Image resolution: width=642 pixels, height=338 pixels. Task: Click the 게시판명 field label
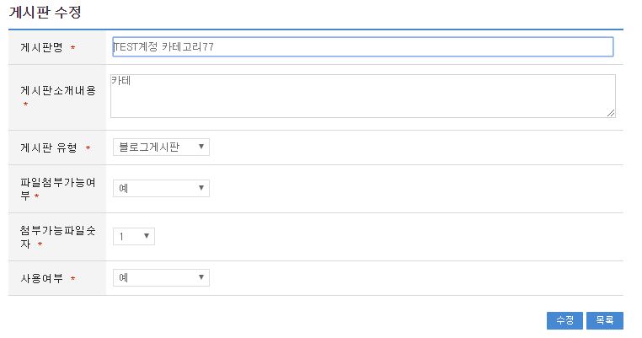(x=42, y=47)
